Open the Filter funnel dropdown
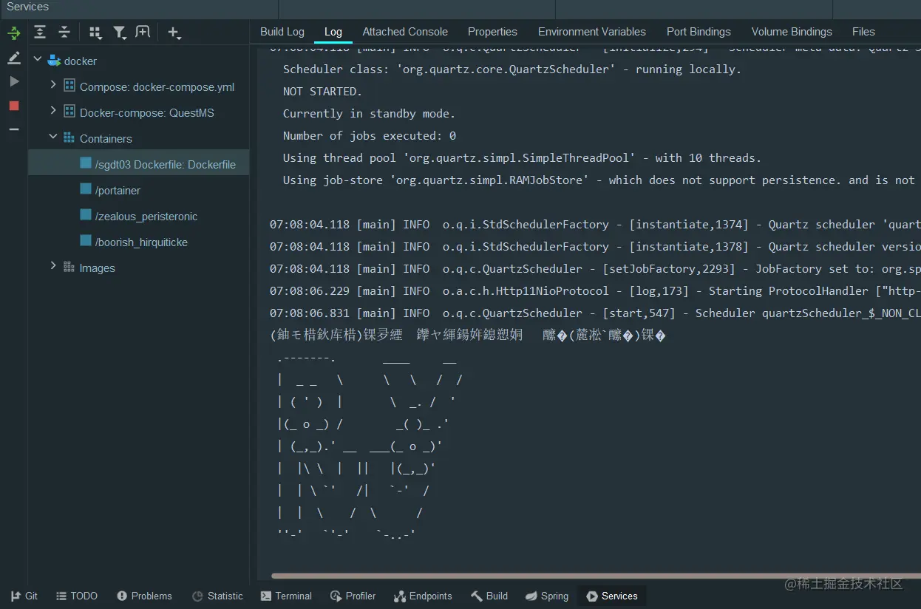 pos(119,33)
